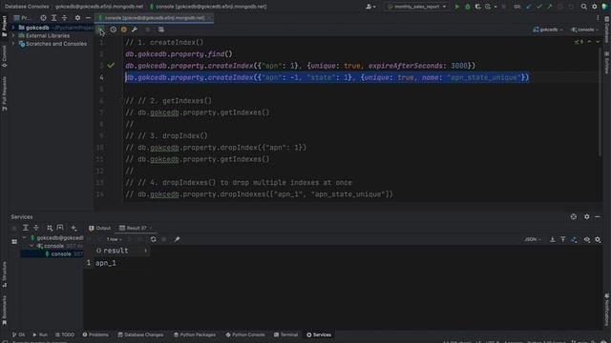The image size is (611, 343).
Task: Open the Terminal tool window
Action: (285, 334)
